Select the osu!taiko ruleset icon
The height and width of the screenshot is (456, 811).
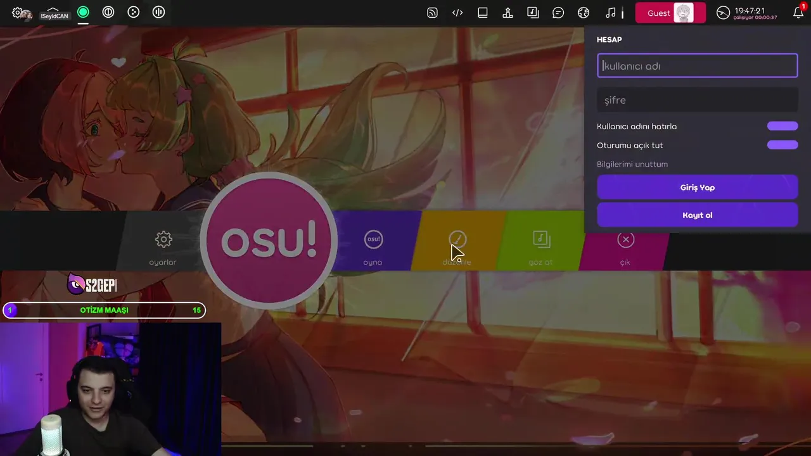tap(108, 12)
